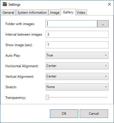Click the Settings app icon in title bar
The image size is (114, 123).
(x=5, y=4)
